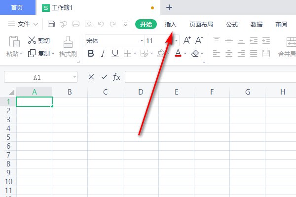Click the Select All corner triangle
296x197 pixels.
(11, 92)
